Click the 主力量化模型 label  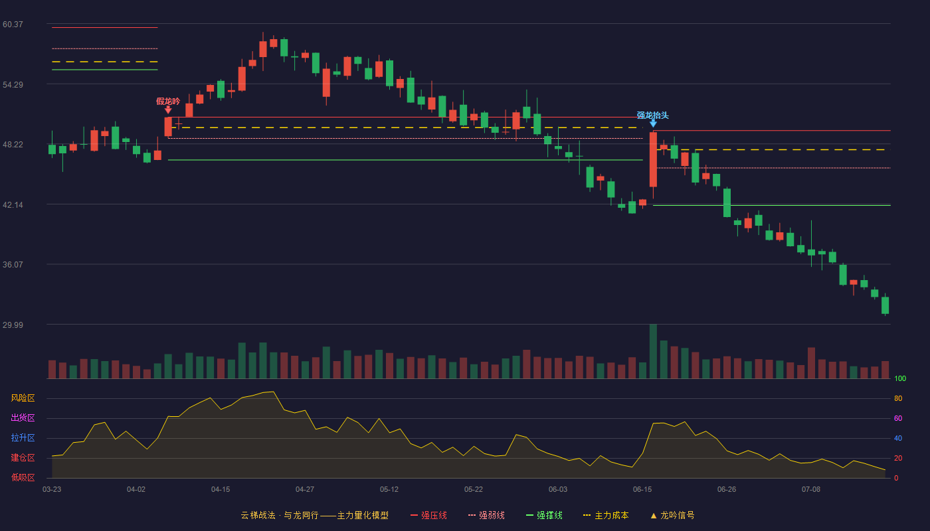(x=363, y=515)
